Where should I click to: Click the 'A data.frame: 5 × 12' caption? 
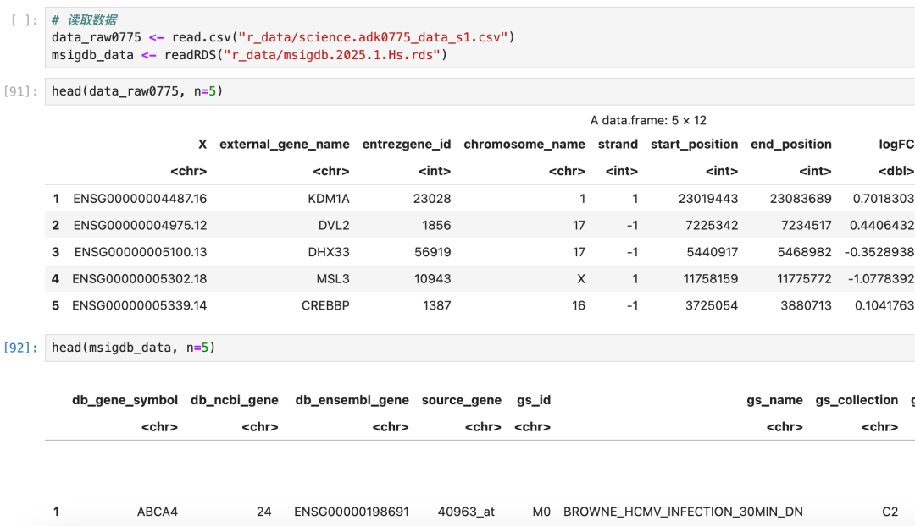648,121
